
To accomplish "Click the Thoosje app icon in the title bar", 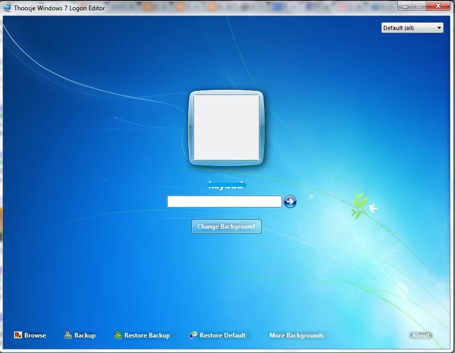I will (7, 8).
